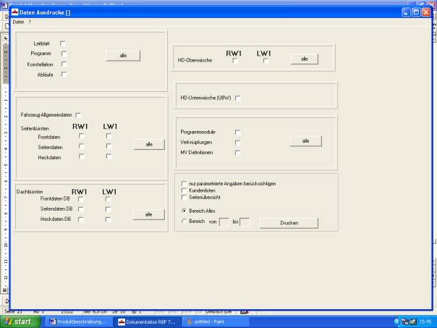Check the MV Definitionen checkbox

click(x=238, y=153)
